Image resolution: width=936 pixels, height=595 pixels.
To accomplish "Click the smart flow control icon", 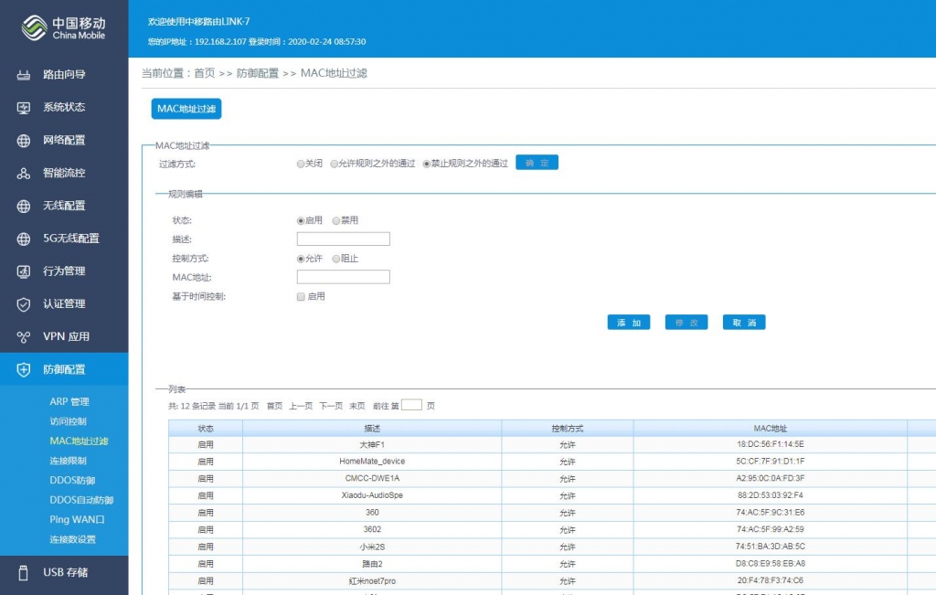I will [23, 173].
